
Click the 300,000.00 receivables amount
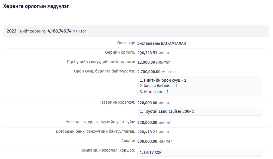tap(147, 141)
